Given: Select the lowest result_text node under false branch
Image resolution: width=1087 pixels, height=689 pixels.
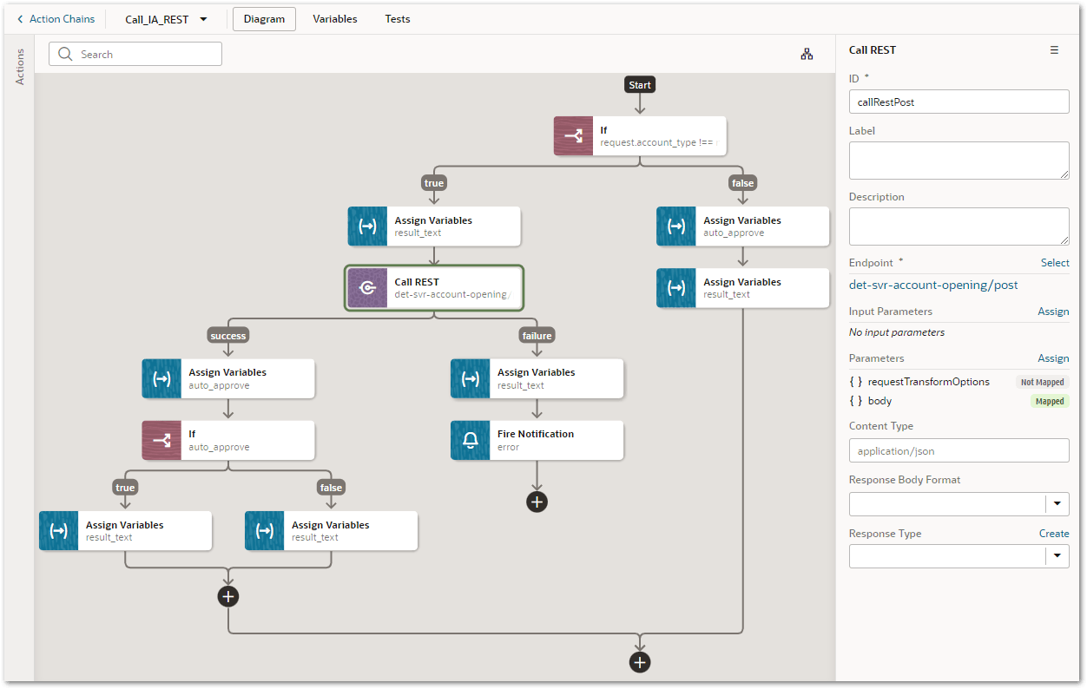Looking at the screenshot, I should coord(742,288).
